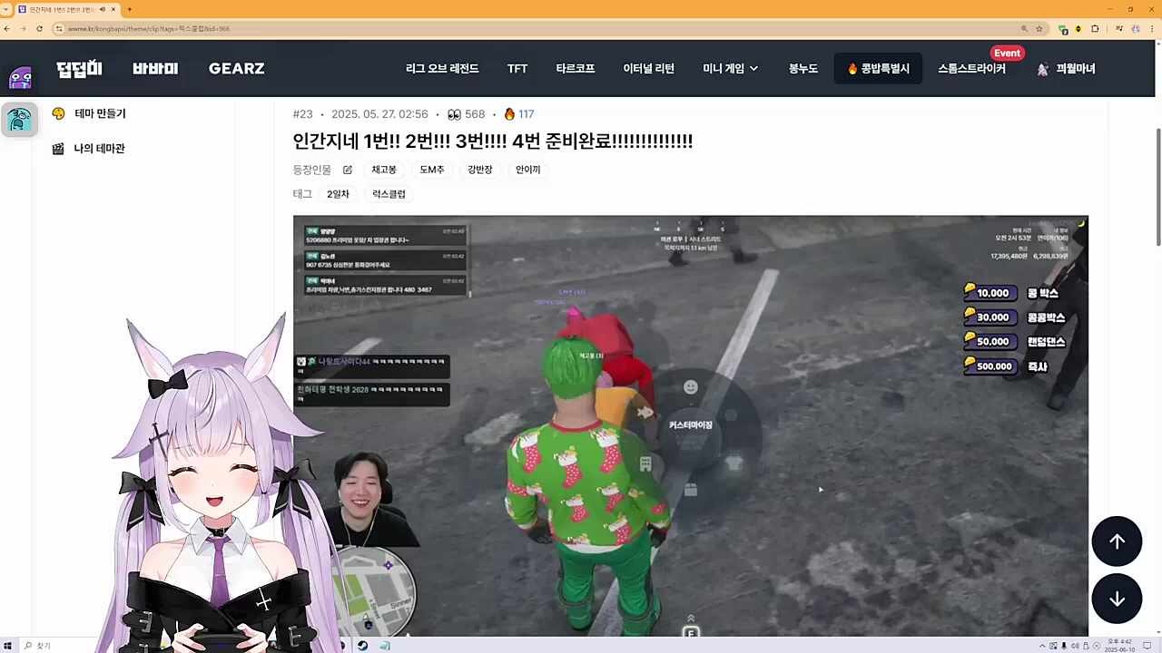Select 리그 오브 레전드 in navigation
Viewport: 1162px width, 653px height.
(x=442, y=69)
